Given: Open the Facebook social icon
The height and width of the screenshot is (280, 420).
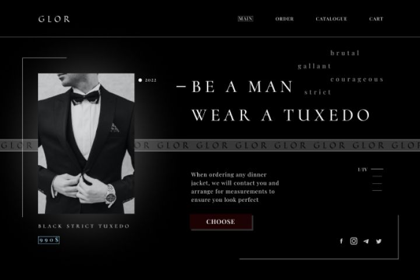Looking at the screenshot, I should 341,241.
